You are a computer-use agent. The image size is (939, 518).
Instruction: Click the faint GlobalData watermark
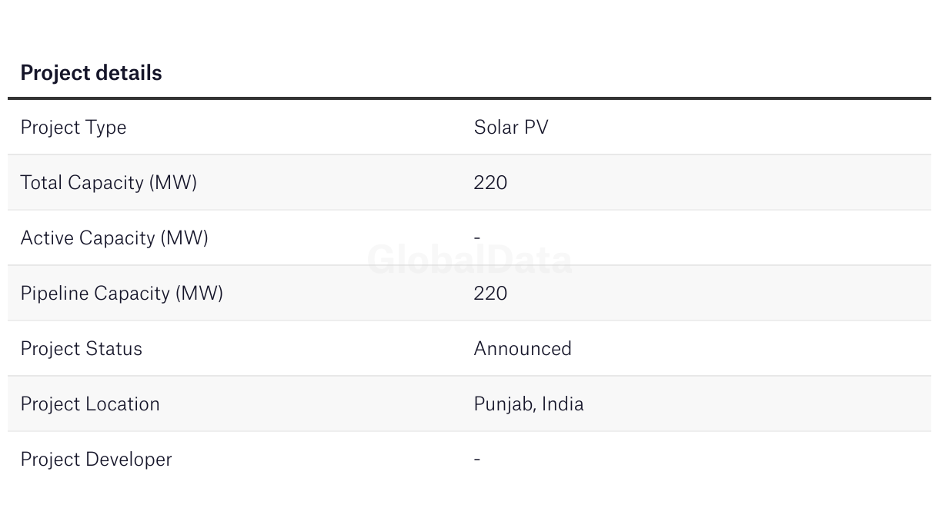(469, 260)
